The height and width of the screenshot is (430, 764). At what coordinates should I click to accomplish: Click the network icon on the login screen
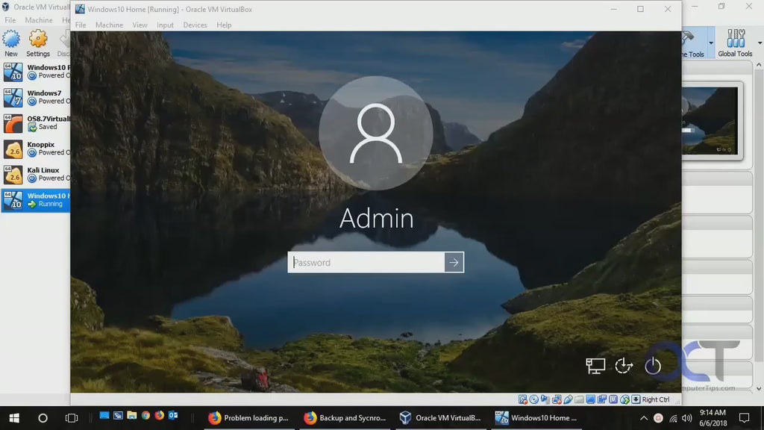click(595, 365)
